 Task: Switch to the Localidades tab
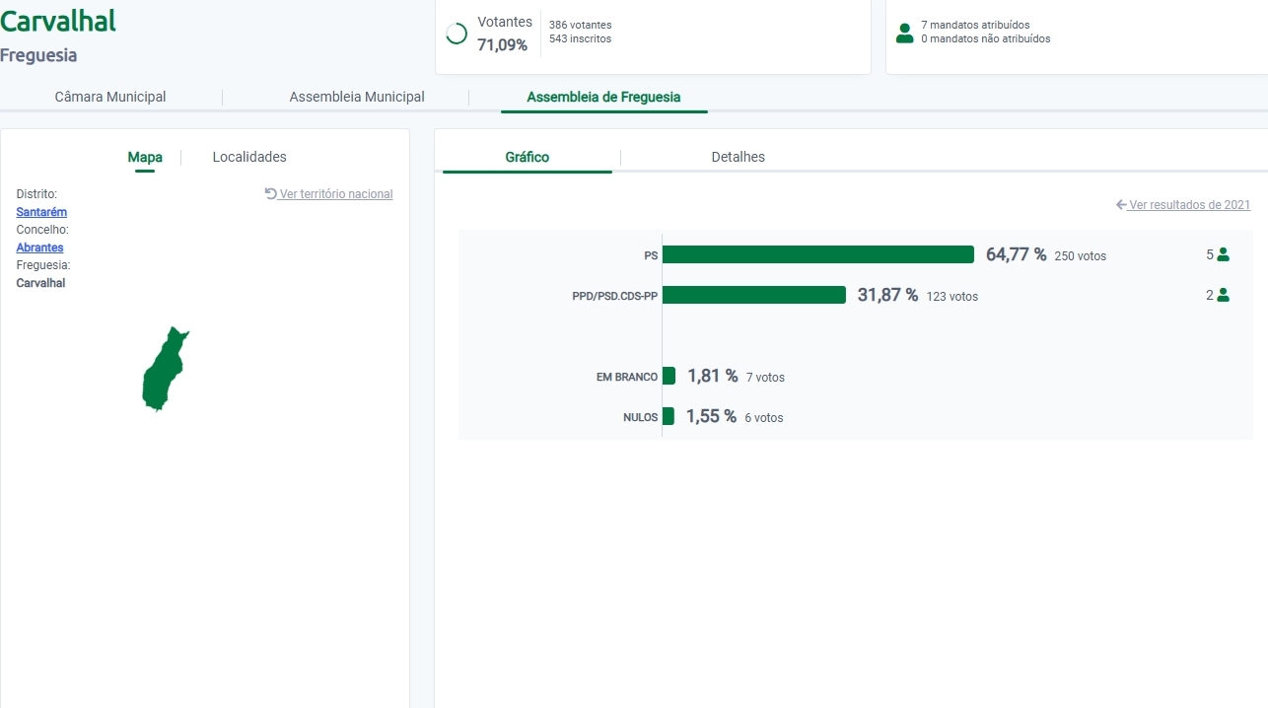(249, 158)
